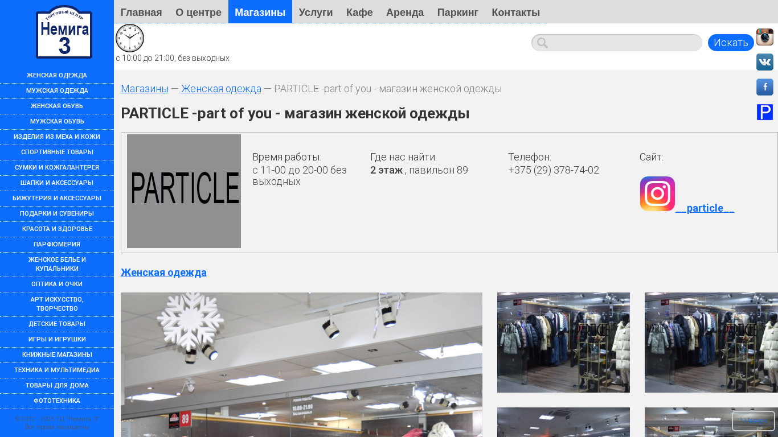Open the top-right store thumbnail at the page edge

click(x=711, y=343)
